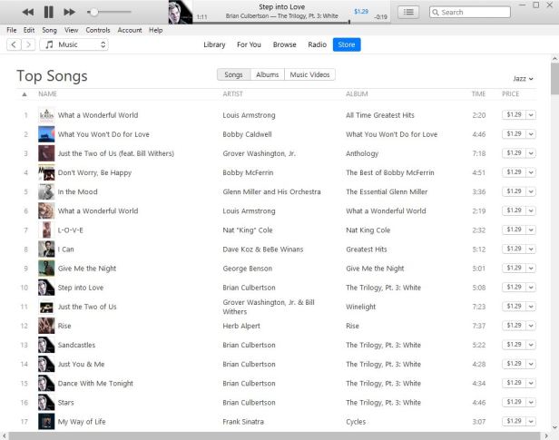Pause the currently playing song
This screenshot has width=559, height=440.
[x=48, y=12]
